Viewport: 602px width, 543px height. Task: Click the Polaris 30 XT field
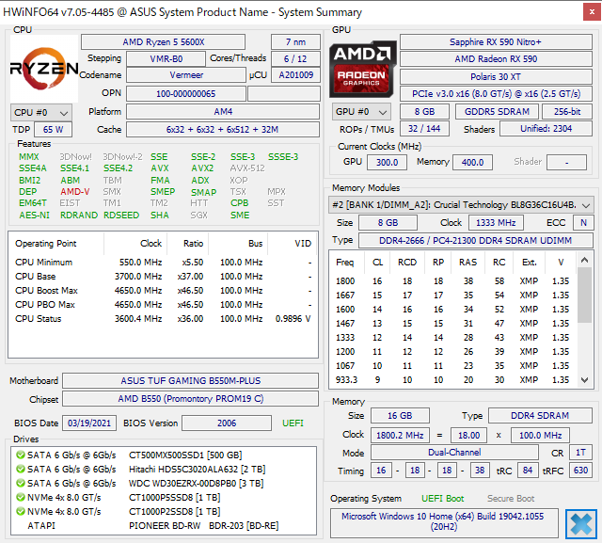(496, 77)
